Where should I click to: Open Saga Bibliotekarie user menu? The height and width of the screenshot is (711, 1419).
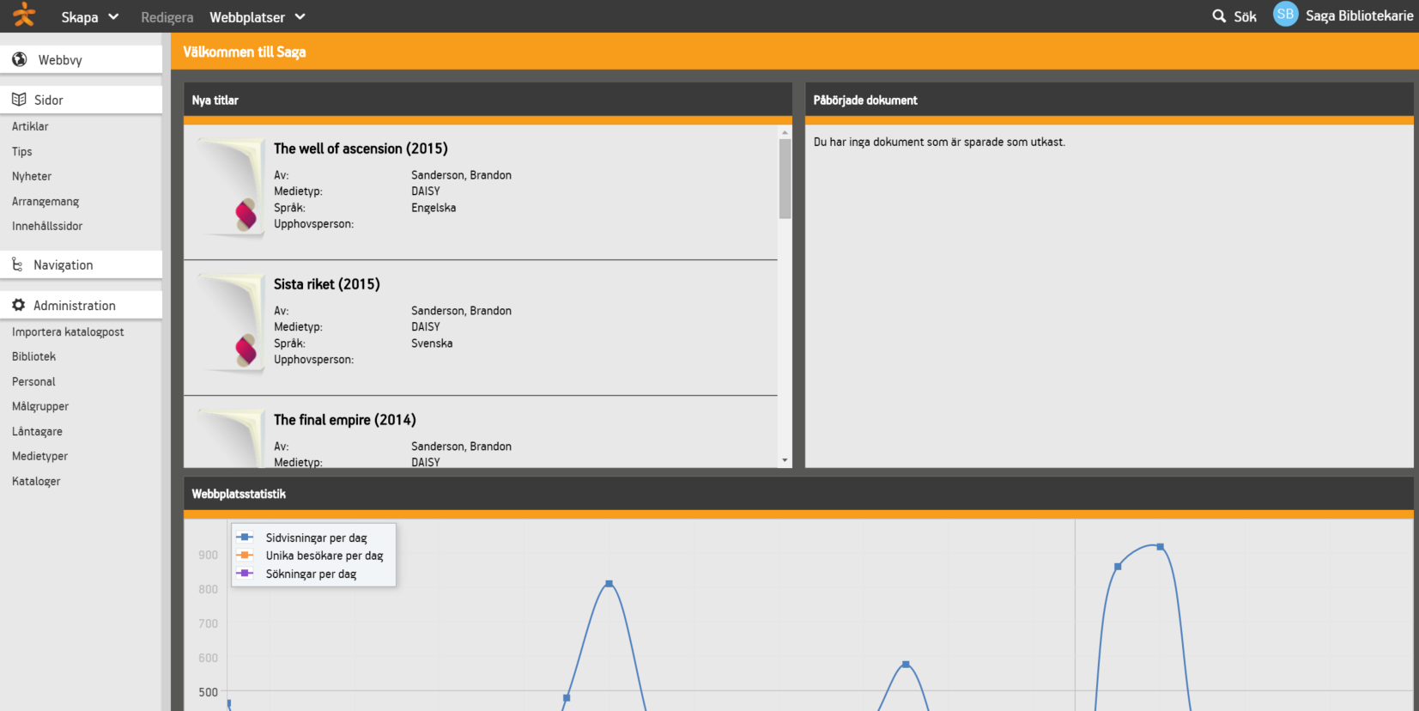pyautogui.click(x=1359, y=15)
